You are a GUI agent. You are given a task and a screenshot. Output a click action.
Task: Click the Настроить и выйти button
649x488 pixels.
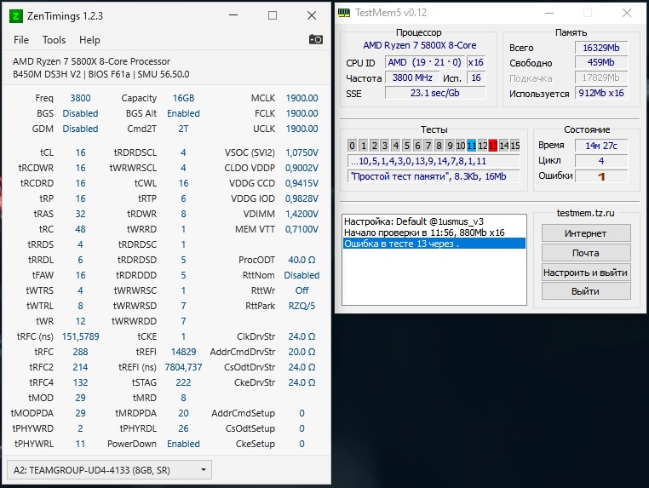(x=586, y=273)
